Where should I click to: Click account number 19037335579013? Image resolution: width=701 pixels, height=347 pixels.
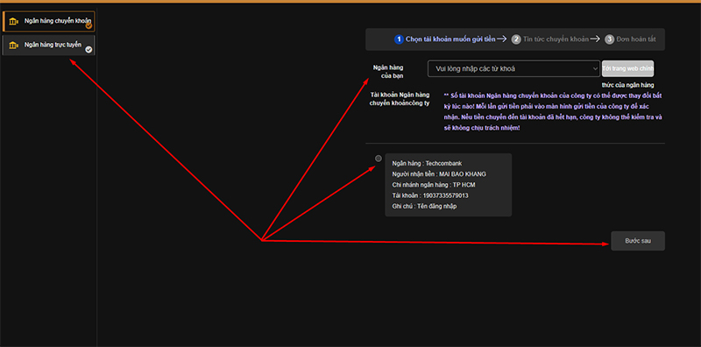(x=446, y=195)
